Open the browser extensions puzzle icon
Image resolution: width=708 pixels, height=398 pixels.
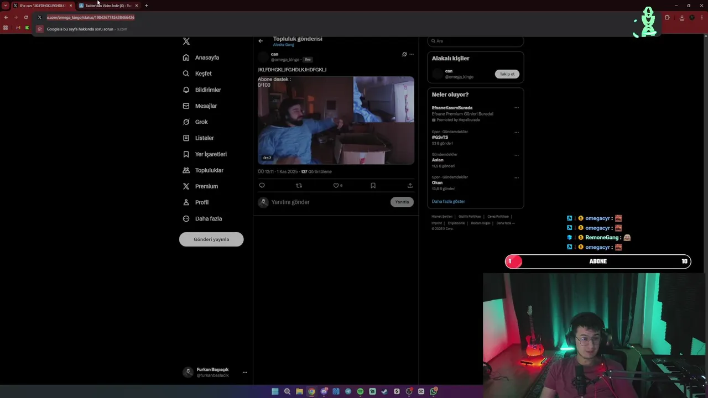point(667,18)
